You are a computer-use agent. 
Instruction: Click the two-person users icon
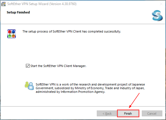point(29,86)
